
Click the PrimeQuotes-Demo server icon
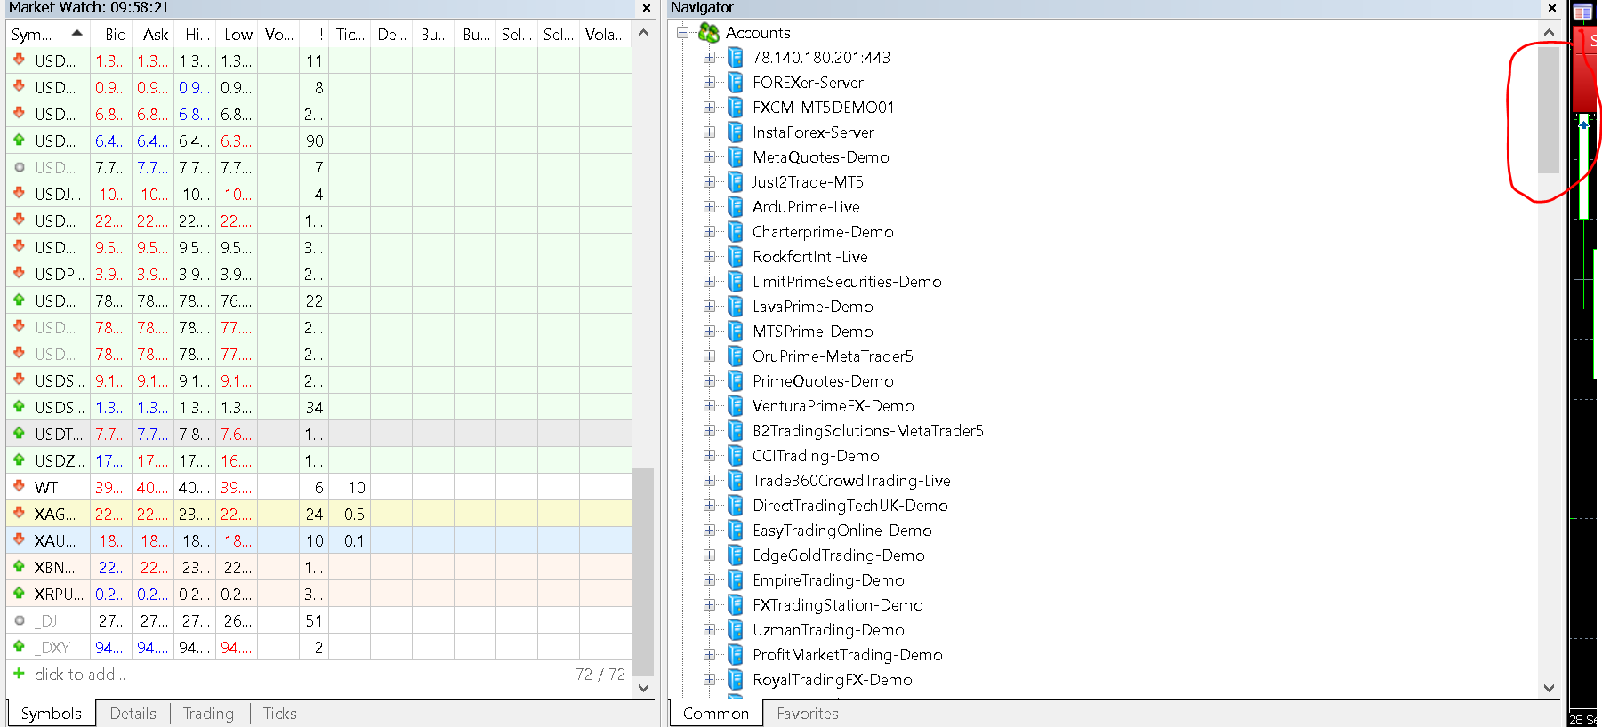coord(735,381)
